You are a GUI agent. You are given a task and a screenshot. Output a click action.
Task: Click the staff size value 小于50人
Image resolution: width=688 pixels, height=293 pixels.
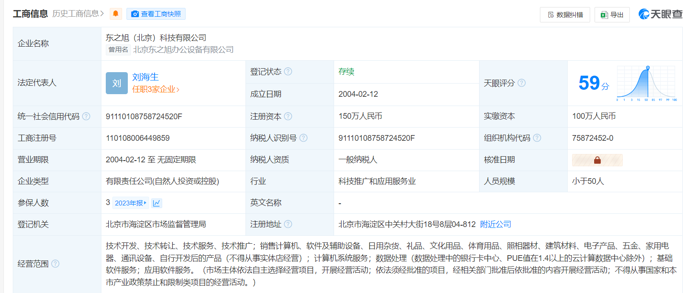(588, 181)
